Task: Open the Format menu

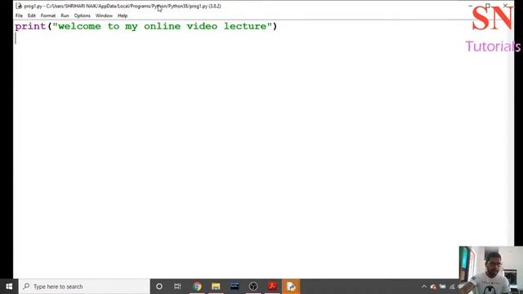Action: [x=48, y=16]
